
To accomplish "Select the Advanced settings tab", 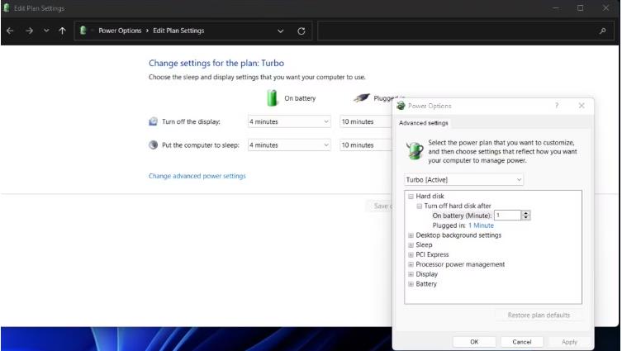I will (x=423, y=123).
